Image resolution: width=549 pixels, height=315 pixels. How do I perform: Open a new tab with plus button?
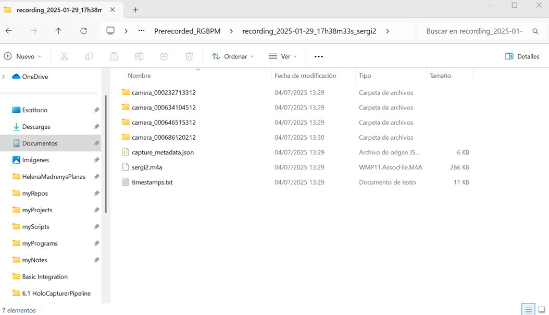tap(135, 10)
